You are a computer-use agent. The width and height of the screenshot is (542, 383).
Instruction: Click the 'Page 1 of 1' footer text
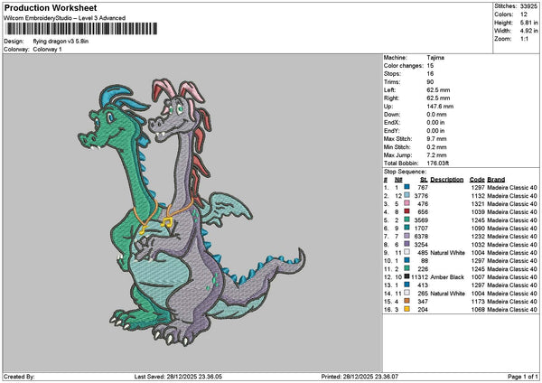coord(523,377)
